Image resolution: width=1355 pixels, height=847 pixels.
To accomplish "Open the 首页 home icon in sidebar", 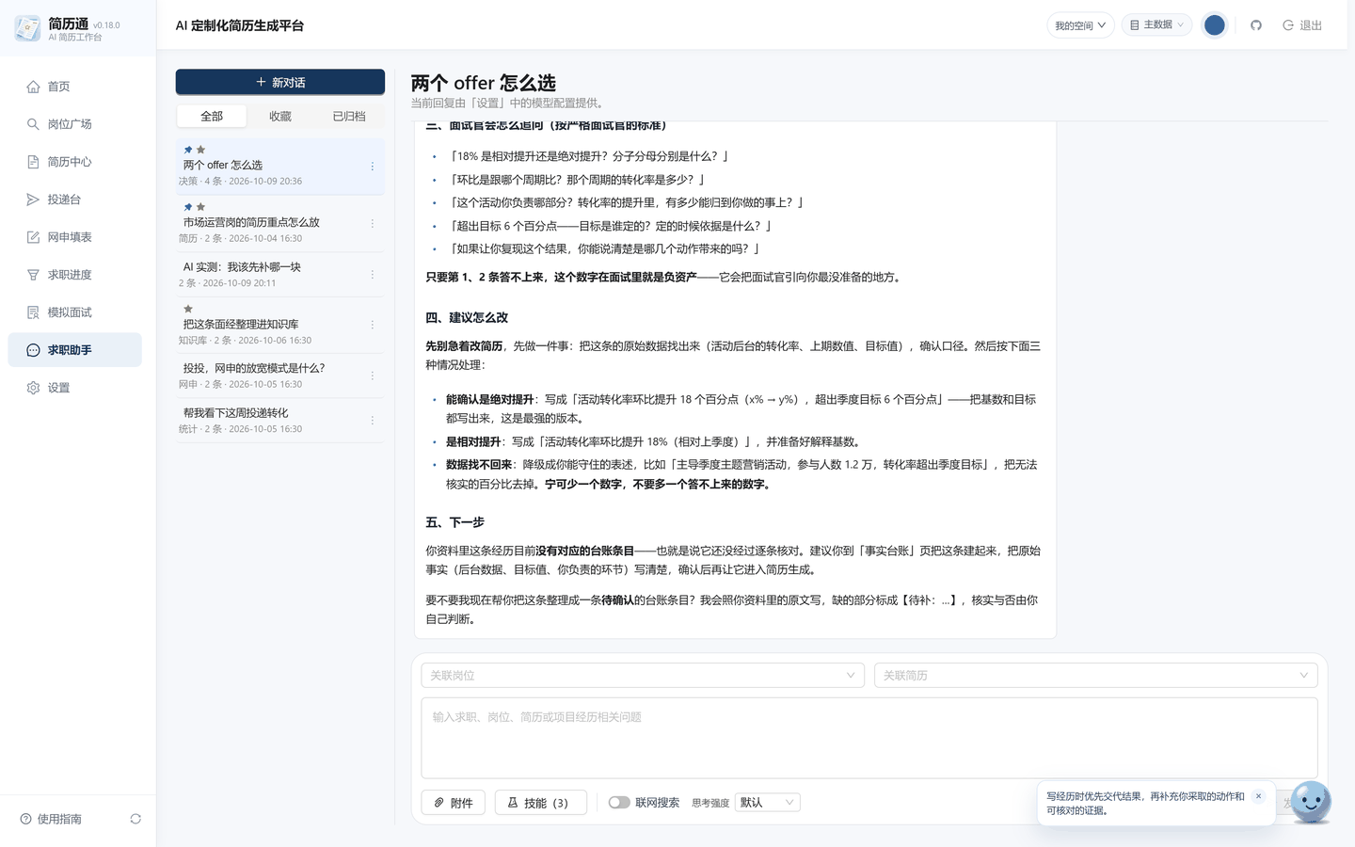I will tap(33, 87).
